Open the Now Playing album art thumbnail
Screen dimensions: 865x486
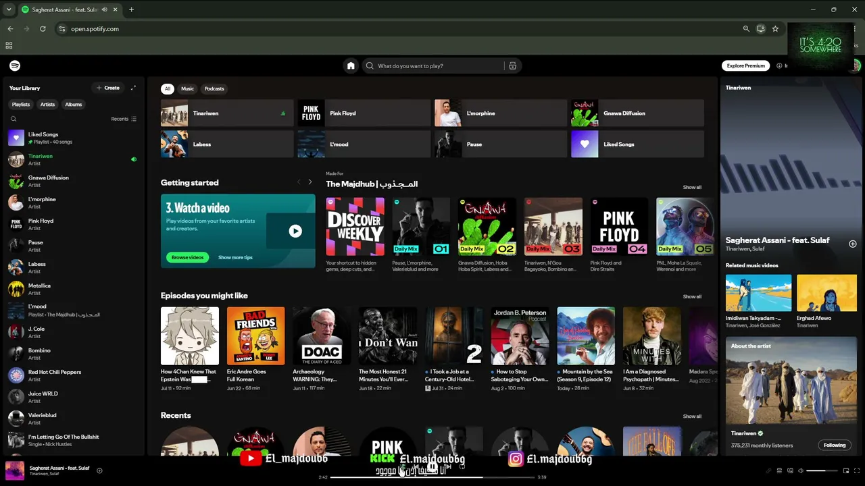coord(15,470)
